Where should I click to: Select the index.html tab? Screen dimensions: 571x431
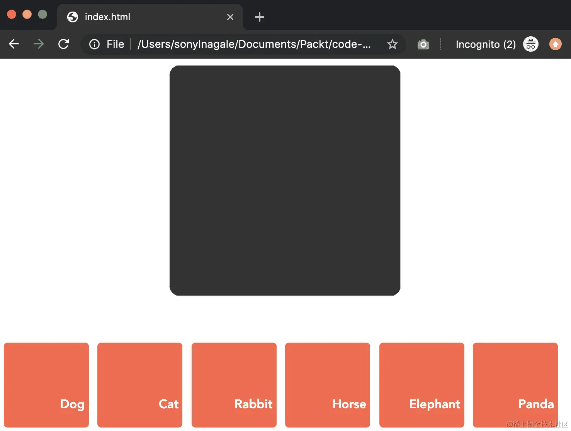click(150, 17)
